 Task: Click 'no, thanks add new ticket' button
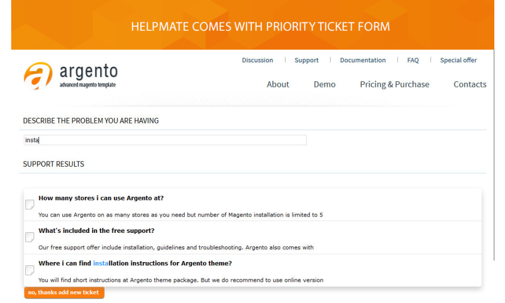(x=64, y=292)
